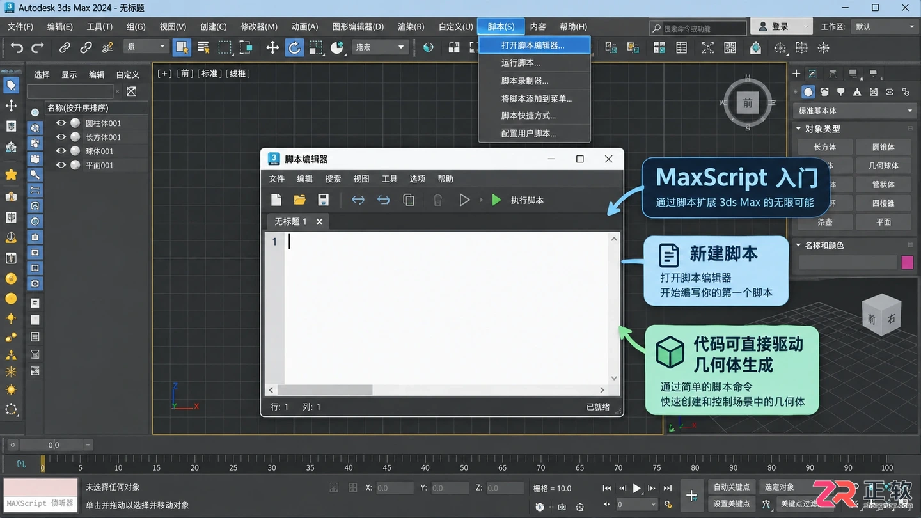Select the Cameras category icon in Create panel
The image size is (921, 518).
point(857,92)
